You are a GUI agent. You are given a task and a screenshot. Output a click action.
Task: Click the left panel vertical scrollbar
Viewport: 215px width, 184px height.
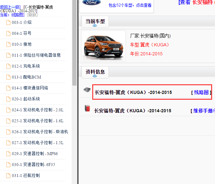(74, 42)
